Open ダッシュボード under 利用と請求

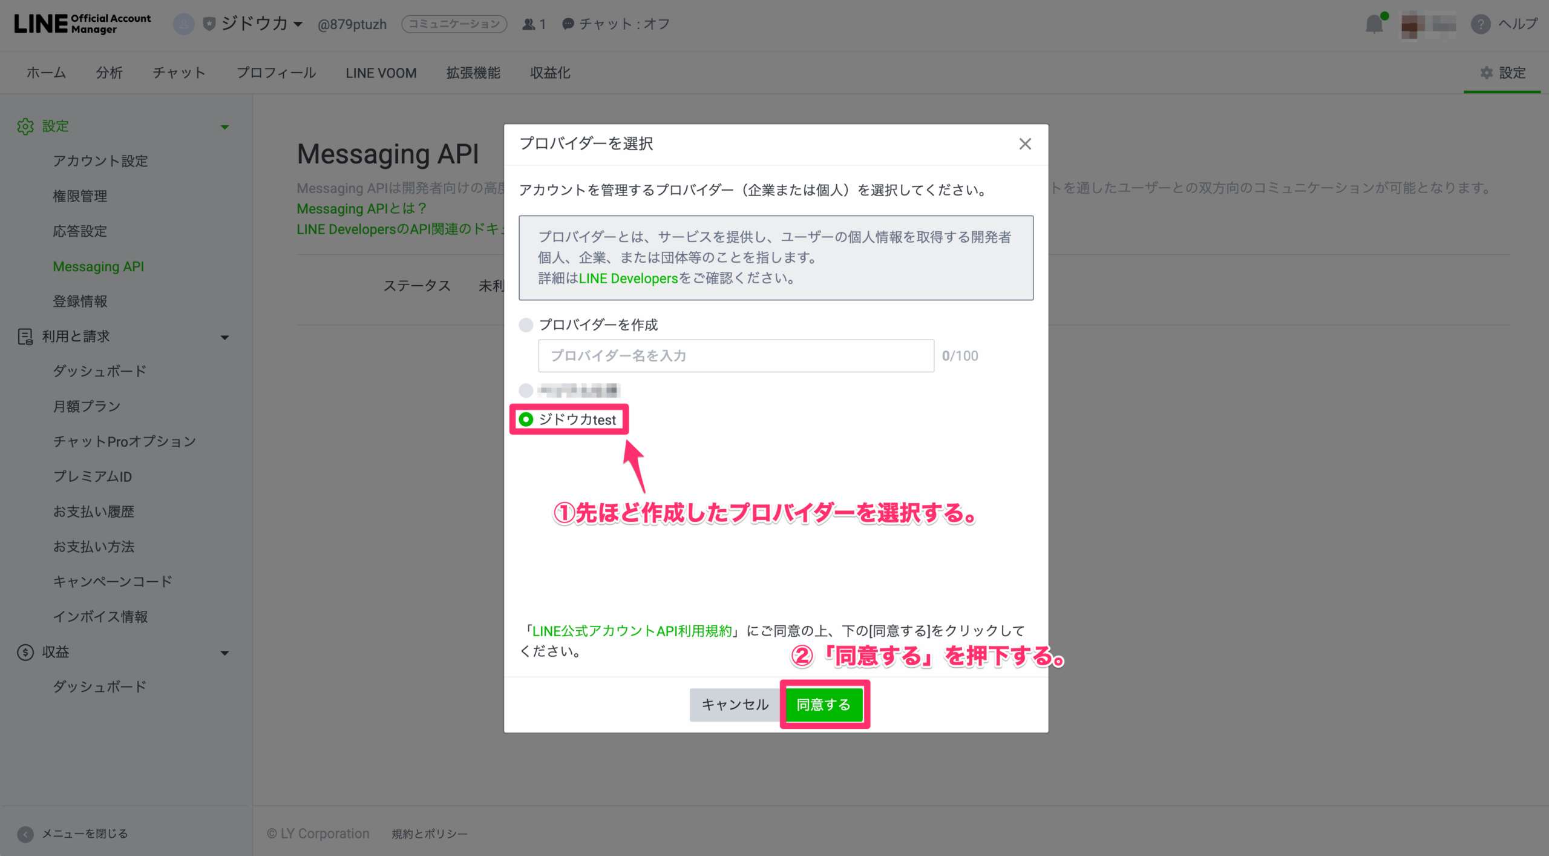click(x=100, y=371)
